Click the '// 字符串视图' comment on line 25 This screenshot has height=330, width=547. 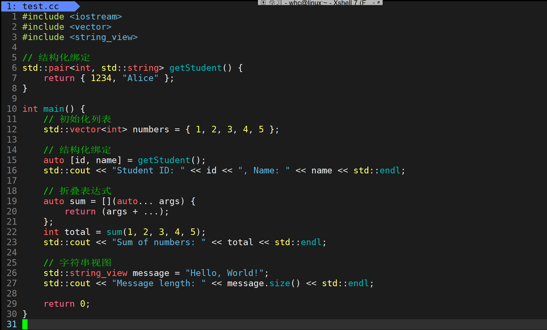77,263
